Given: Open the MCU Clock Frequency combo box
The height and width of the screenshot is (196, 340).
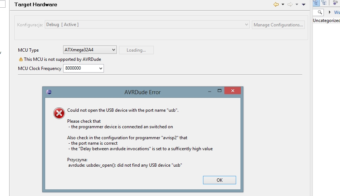Looking at the screenshot, I should [83, 68].
